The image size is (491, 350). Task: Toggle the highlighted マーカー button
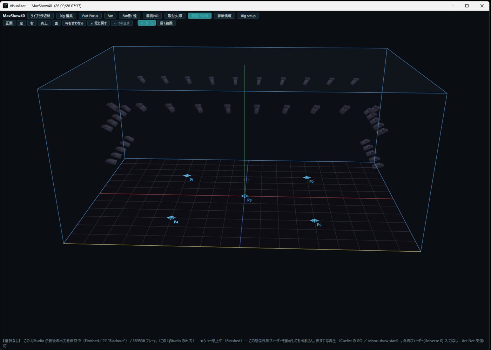click(147, 23)
